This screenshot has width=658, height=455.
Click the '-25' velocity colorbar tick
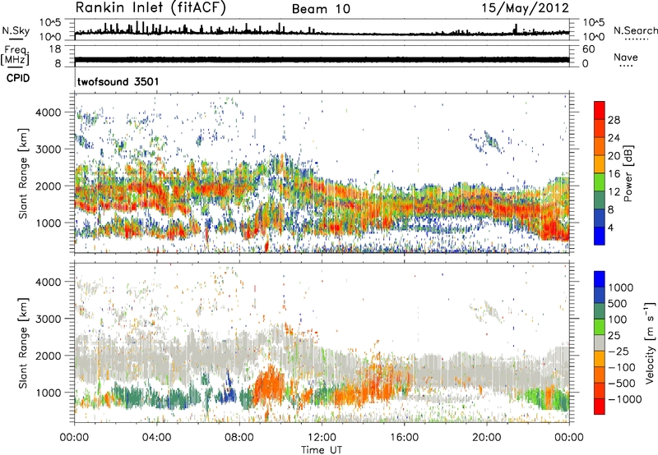(619, 351)
